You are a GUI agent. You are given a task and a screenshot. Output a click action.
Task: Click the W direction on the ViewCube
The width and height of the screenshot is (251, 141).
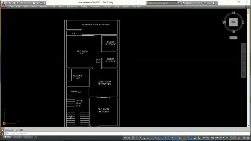click(x=224, y=22)
